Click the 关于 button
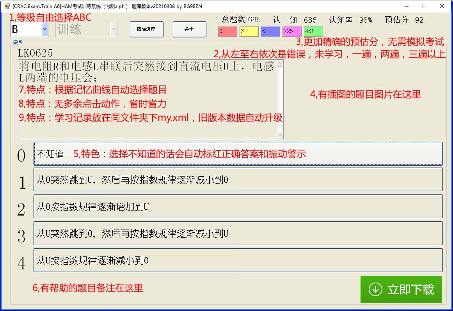This screenshot has width=453, height=311. click(189, 29)
